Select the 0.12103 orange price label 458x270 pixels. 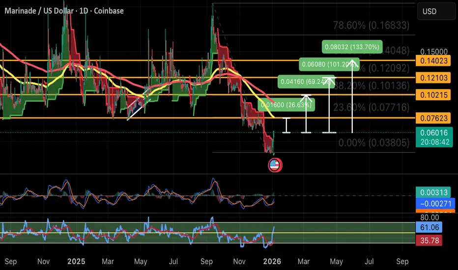click(x=433, y=78)
